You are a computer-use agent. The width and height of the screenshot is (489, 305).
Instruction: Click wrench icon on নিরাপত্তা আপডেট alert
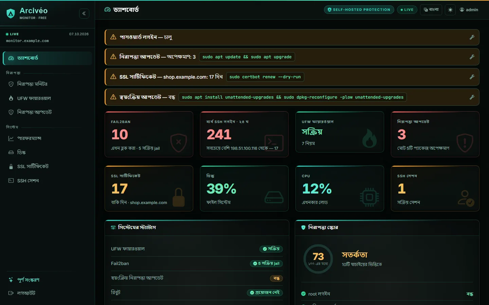472,57
